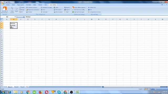Expand the Columns & Rows menu
Viewport: 168px width, 94px height.
click(x=32, y=8)
